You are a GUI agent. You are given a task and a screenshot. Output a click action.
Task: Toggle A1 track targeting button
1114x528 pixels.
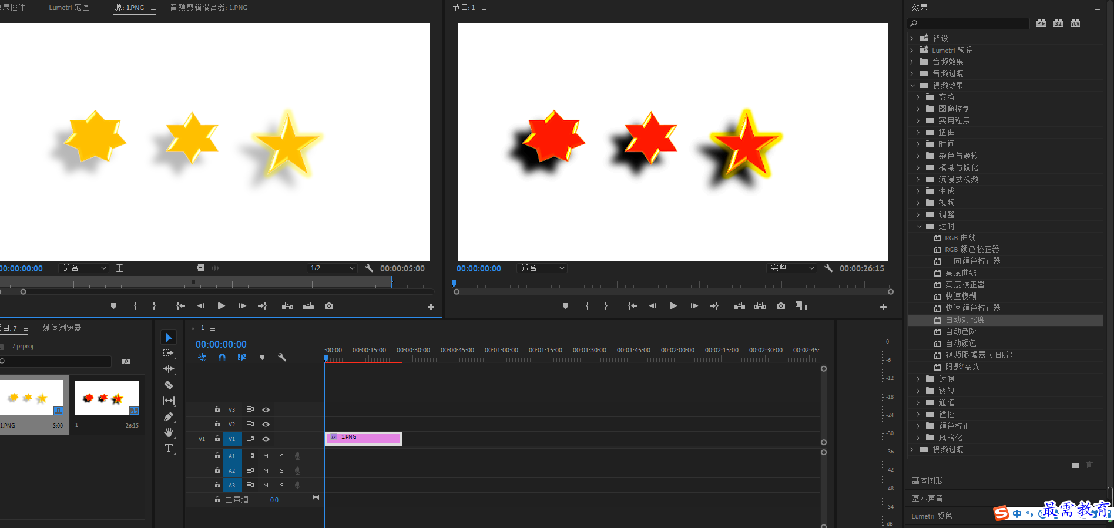tap(232, 456)
